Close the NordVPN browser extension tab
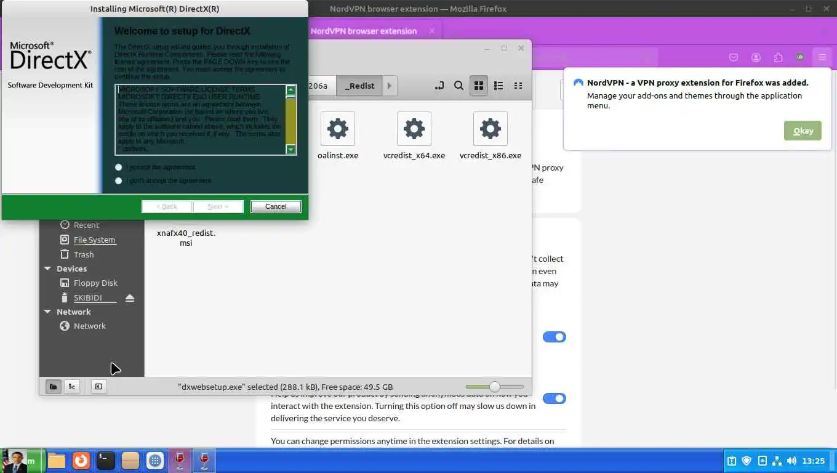 pyautogui.click(x=432, y=31)
